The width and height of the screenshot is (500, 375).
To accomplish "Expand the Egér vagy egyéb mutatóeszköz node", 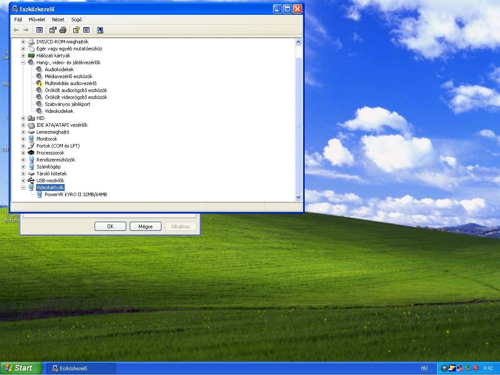I will (23, 49).
